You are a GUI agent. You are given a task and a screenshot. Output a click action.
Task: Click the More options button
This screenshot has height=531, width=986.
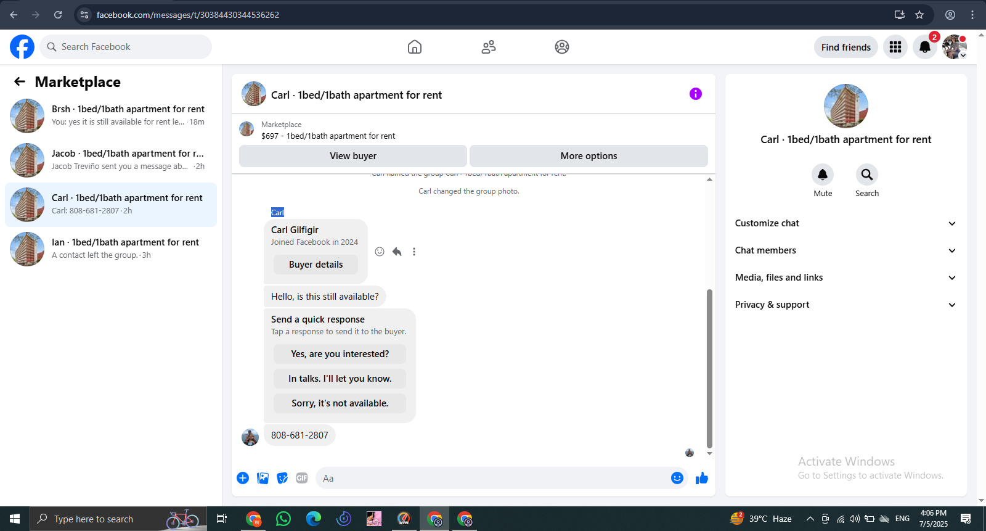tap(589, 156)
